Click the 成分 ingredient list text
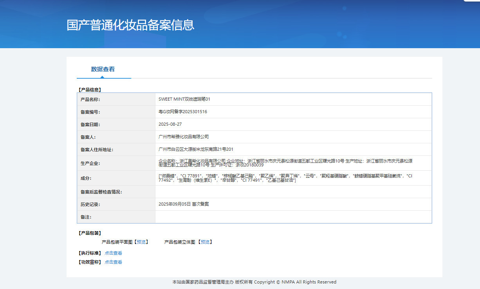The image size is (480, 289). pos(285,178)
